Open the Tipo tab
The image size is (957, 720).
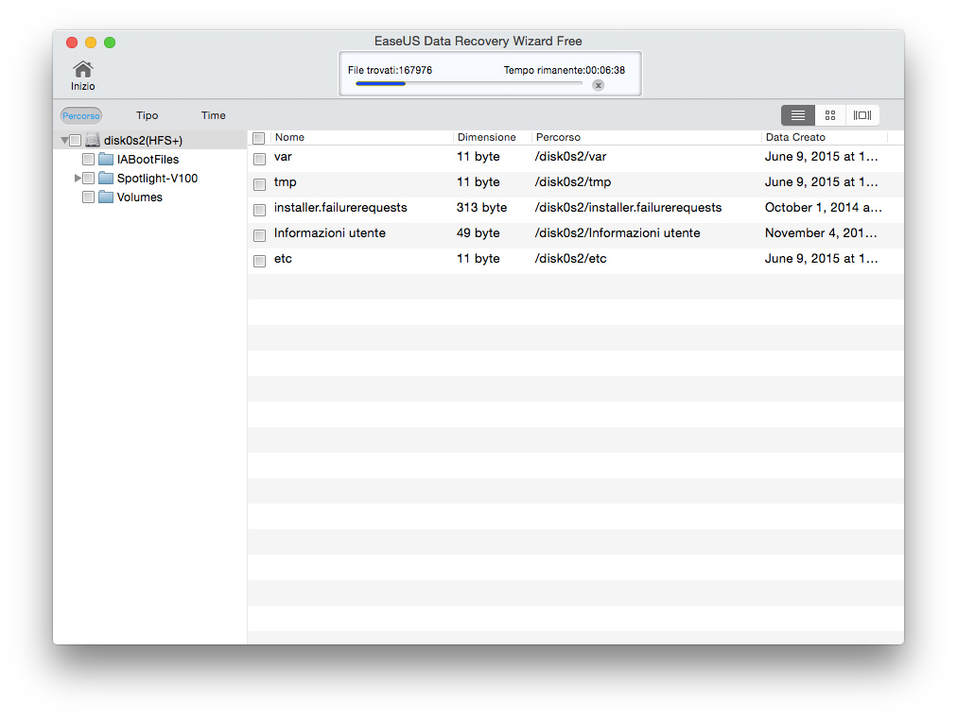click(147, 115)
